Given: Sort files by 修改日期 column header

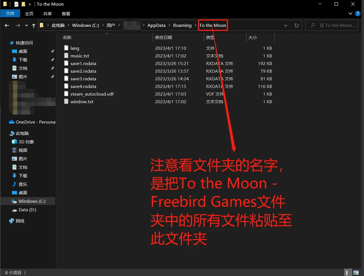Looking at the screenshot, I should (x=163, y=37).
